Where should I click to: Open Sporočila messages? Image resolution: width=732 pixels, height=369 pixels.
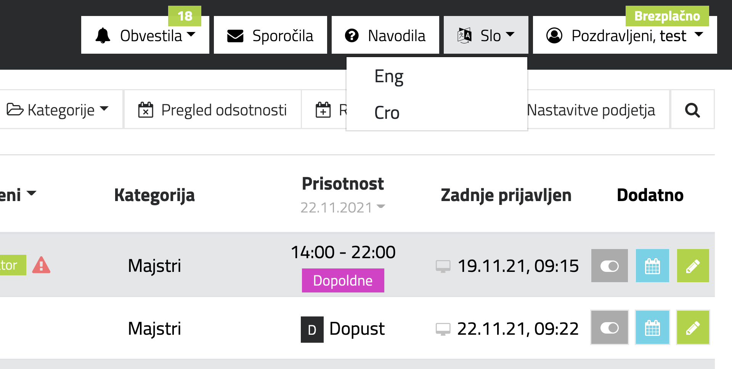point(270,35)
